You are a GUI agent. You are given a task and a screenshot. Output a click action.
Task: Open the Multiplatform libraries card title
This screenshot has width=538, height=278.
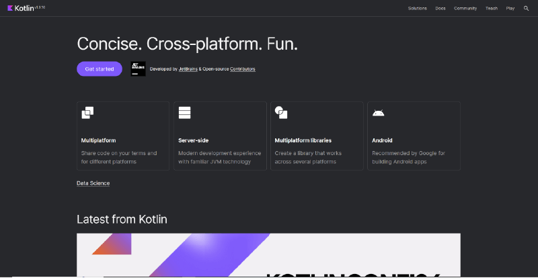click(x=303, y=140)
